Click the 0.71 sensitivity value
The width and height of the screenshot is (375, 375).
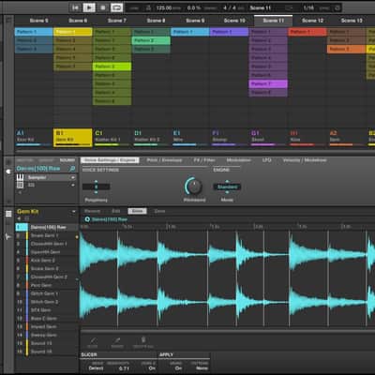tap(124, 368)
